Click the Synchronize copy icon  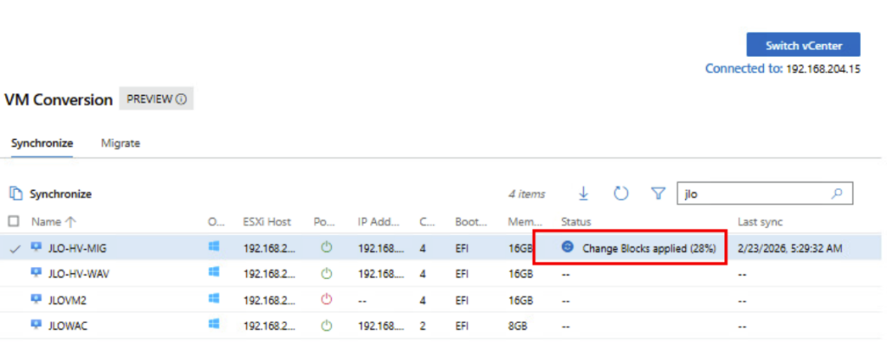tap(16, 194)
